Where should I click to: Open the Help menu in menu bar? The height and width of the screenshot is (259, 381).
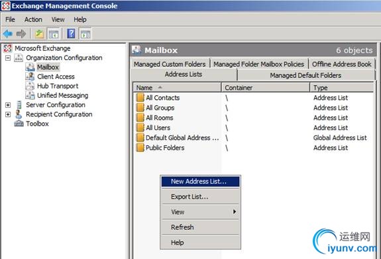coord(80,19)
